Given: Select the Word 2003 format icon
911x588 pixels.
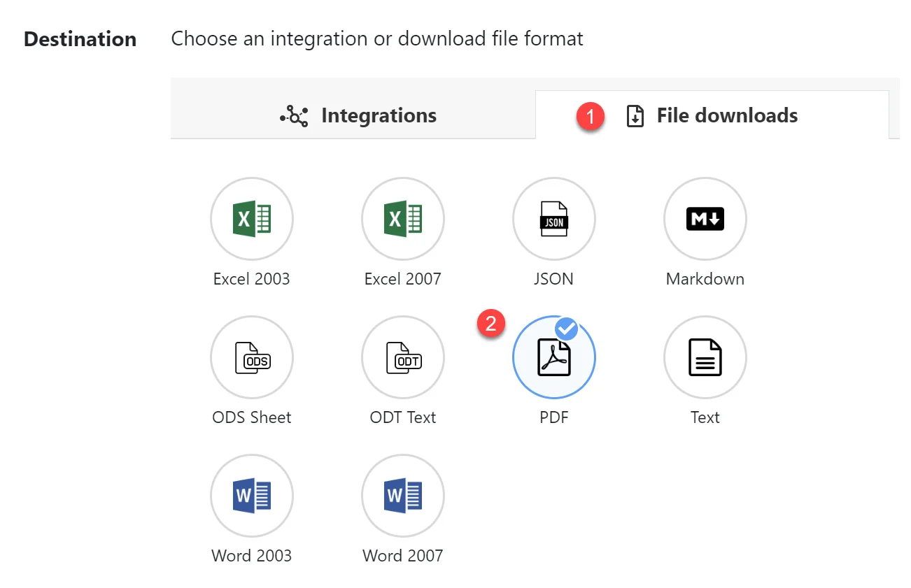Looking at the screenshot, I should pyautogui.click(x=252, y=496).
